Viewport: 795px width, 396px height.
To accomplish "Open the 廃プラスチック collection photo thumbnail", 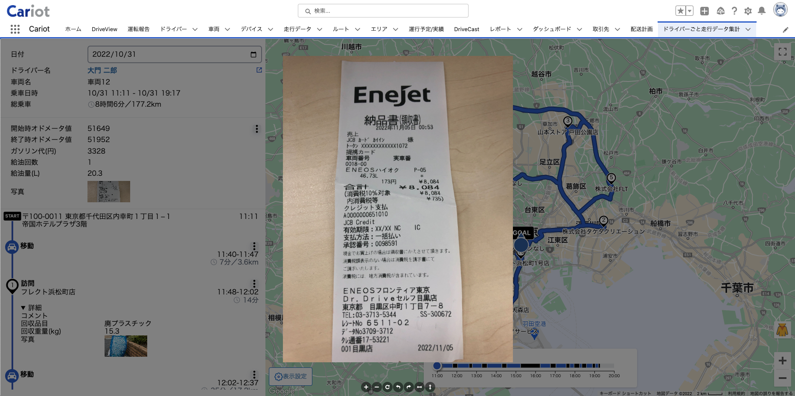I will [126, 346].
